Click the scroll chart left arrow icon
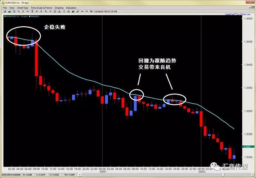The image size is (256, 178). click(x=82, y=12)
